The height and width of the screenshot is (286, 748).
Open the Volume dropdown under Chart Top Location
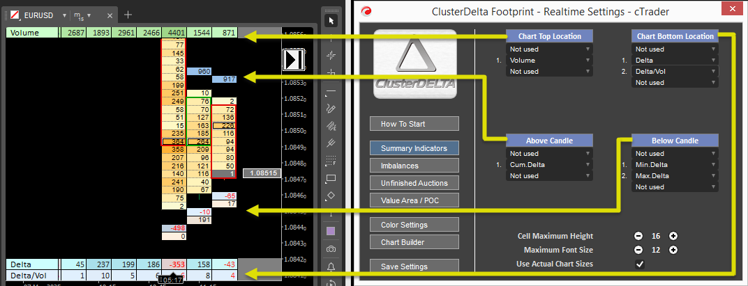550,61
